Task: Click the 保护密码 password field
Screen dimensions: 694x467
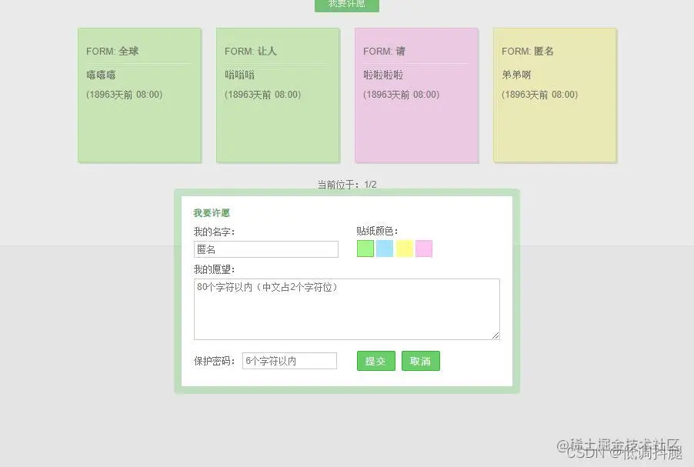Action: point(289,361)
